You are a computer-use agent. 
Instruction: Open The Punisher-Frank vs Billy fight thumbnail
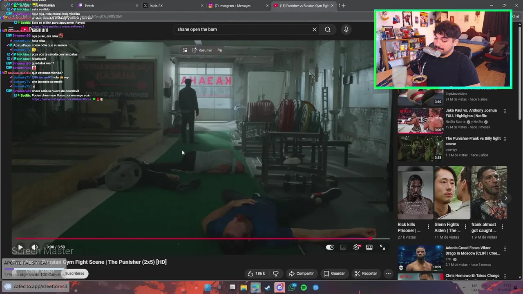pos(420,148)
